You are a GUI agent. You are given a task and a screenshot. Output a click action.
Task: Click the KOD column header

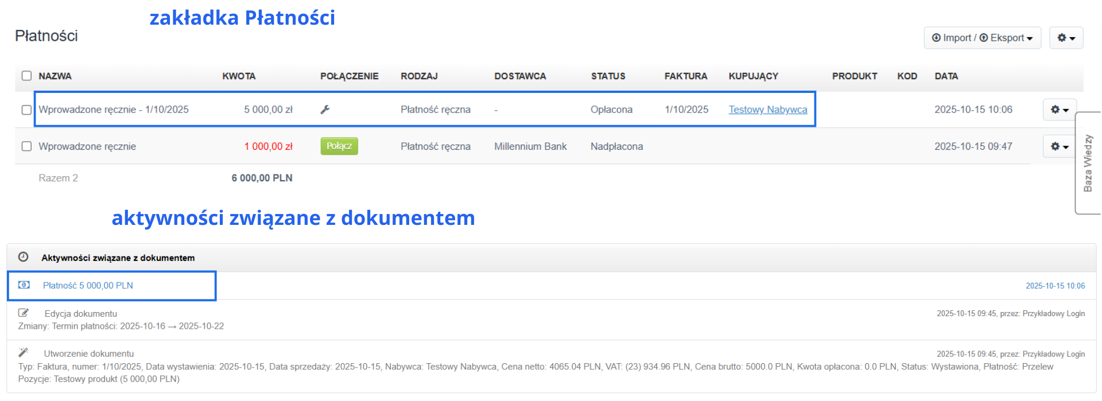click(x=907, y=76)
